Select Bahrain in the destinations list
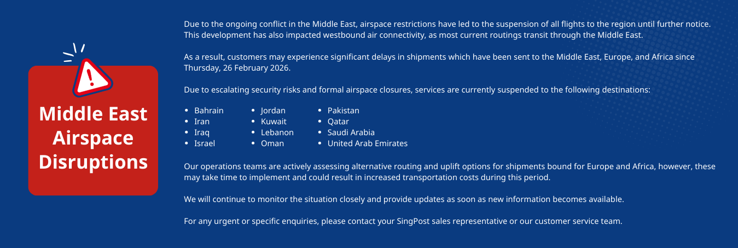This screenshot has width=738, height=248. point(208,111)
